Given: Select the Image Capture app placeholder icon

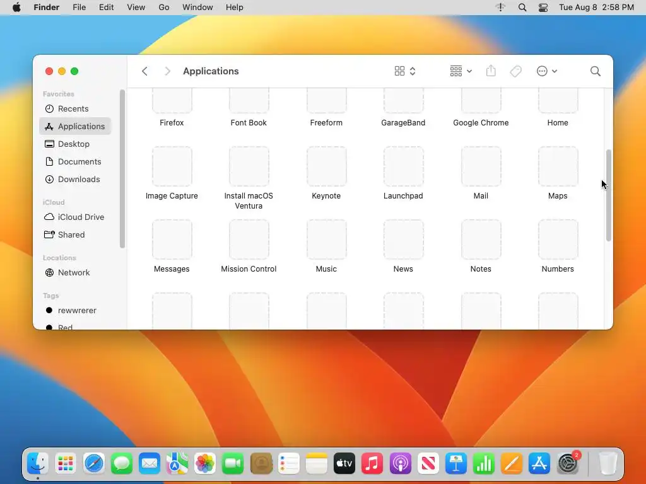Looking at the screenshot, I should 172,166.
